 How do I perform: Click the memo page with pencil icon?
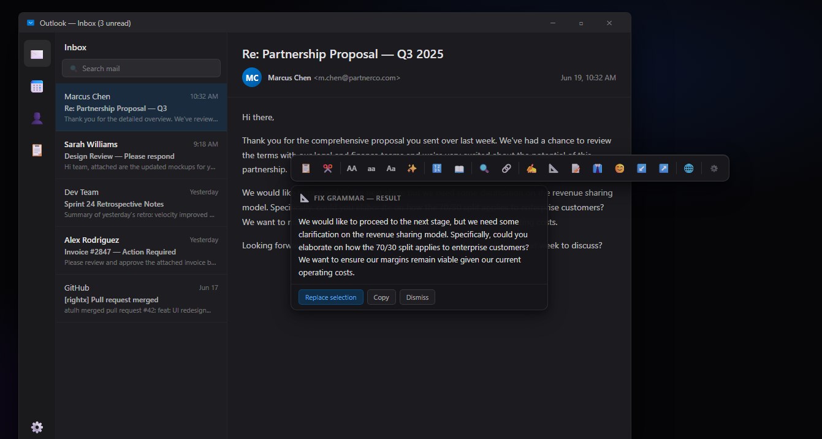(576, 168)
